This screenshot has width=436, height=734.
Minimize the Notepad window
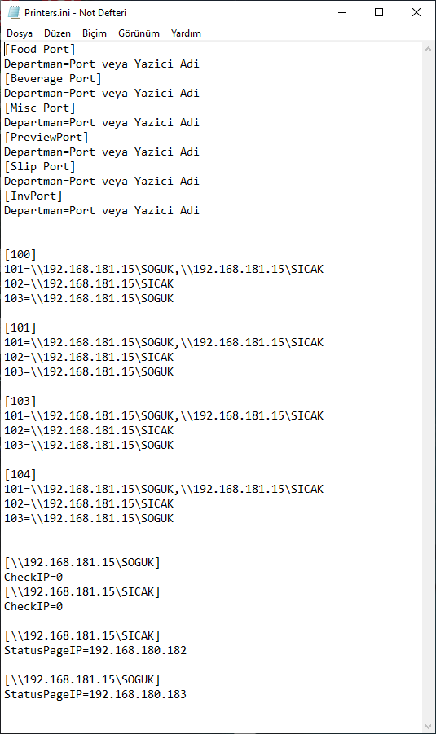tap(342, 13)
